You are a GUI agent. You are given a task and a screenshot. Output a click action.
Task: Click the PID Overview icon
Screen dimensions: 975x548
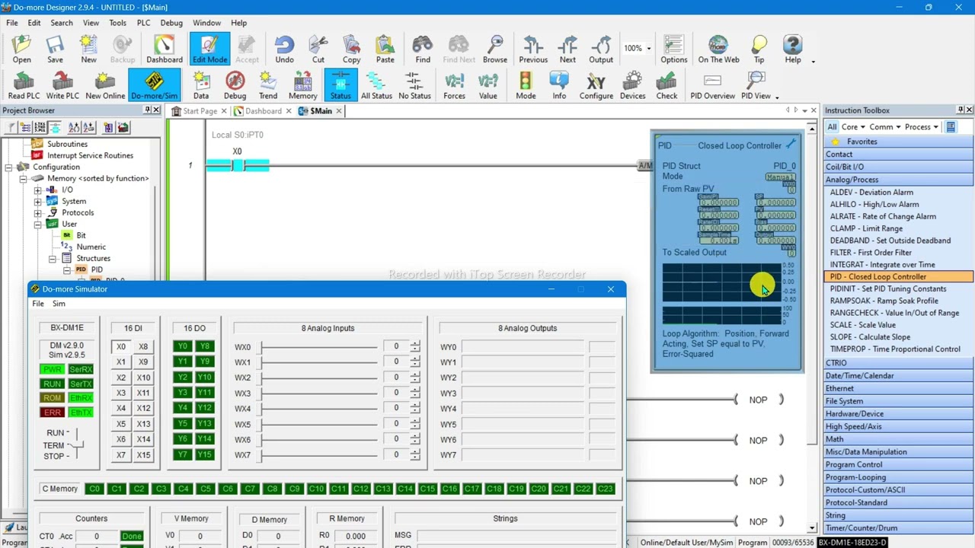[x=712, y=85]
